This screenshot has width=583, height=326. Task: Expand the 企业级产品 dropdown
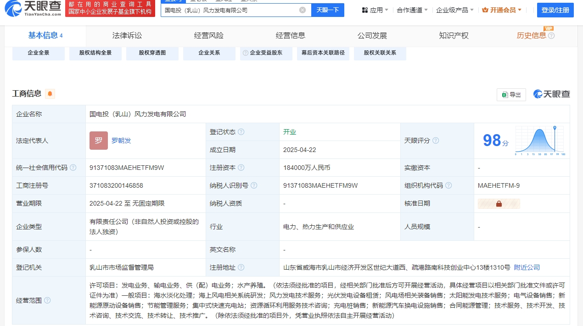click(x=454, y=10)
